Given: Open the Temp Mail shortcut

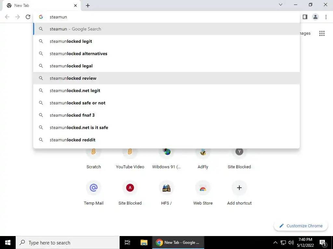Looking at the screenshot, I should [x=94, y=193].
